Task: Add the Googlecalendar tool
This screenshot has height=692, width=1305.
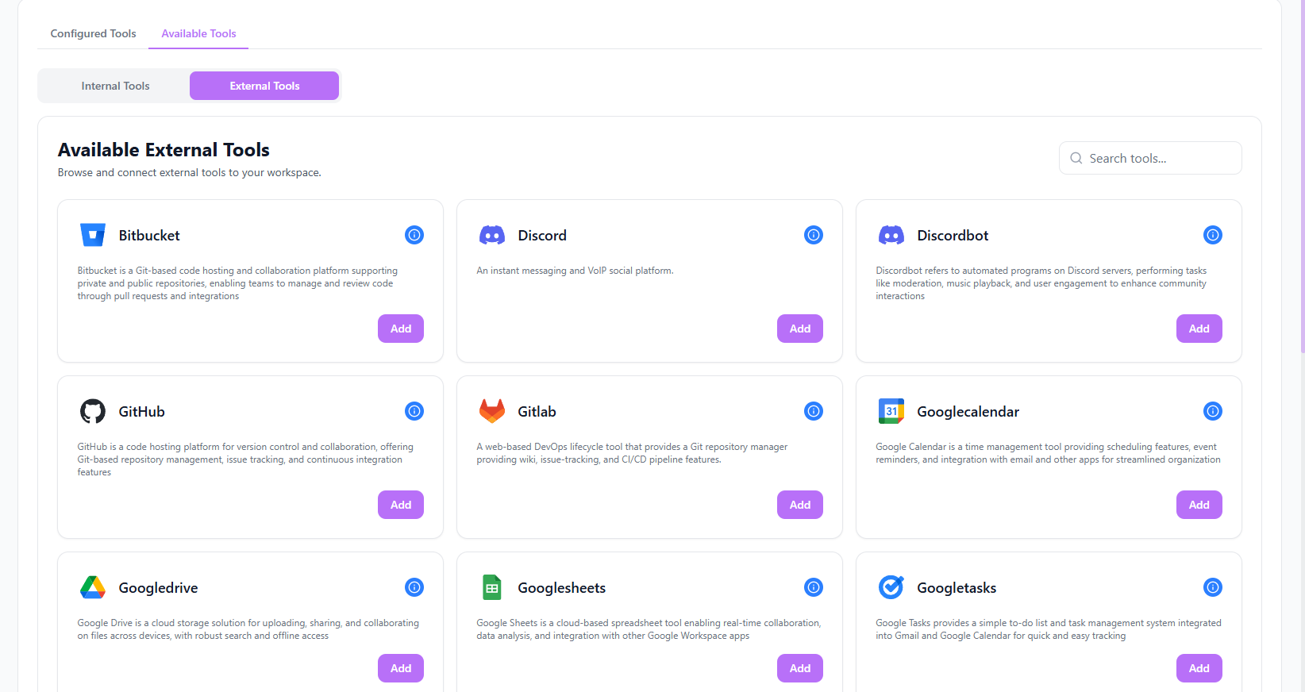Action: pyautogui.click(x=1199, y=505)
